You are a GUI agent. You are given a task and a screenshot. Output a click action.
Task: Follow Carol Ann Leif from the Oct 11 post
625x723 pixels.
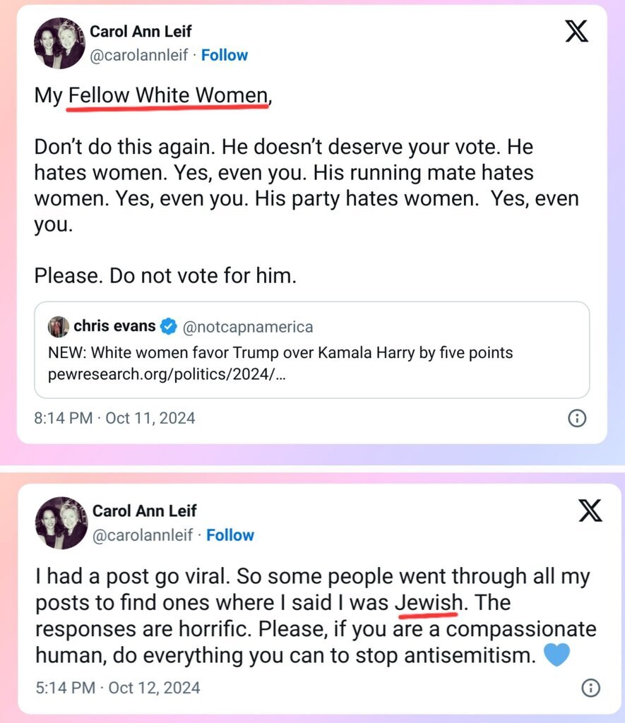point(225,55)
